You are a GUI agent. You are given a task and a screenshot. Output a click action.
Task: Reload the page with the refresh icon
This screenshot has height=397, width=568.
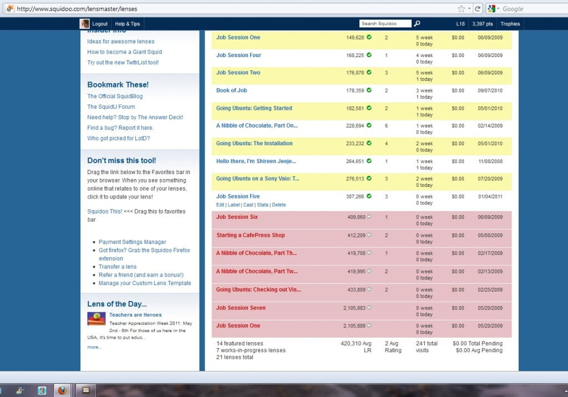click(x=478, y=9)
